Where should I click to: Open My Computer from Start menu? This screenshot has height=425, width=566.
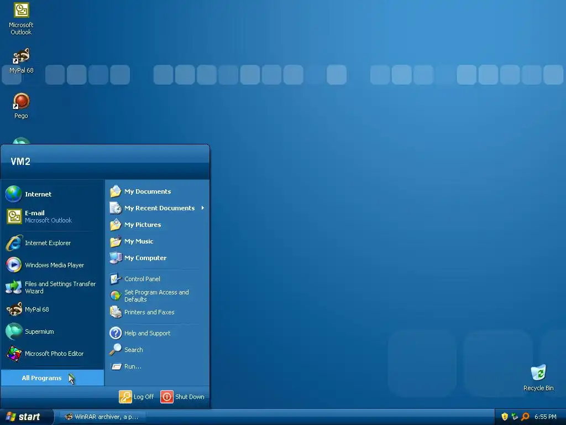(x=157, y=258)
